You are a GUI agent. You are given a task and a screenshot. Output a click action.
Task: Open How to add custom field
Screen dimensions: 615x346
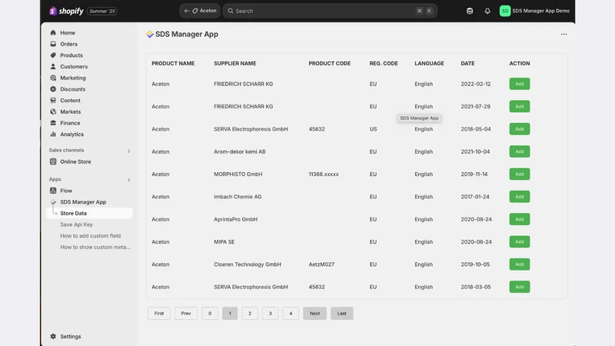coord(90,236)
